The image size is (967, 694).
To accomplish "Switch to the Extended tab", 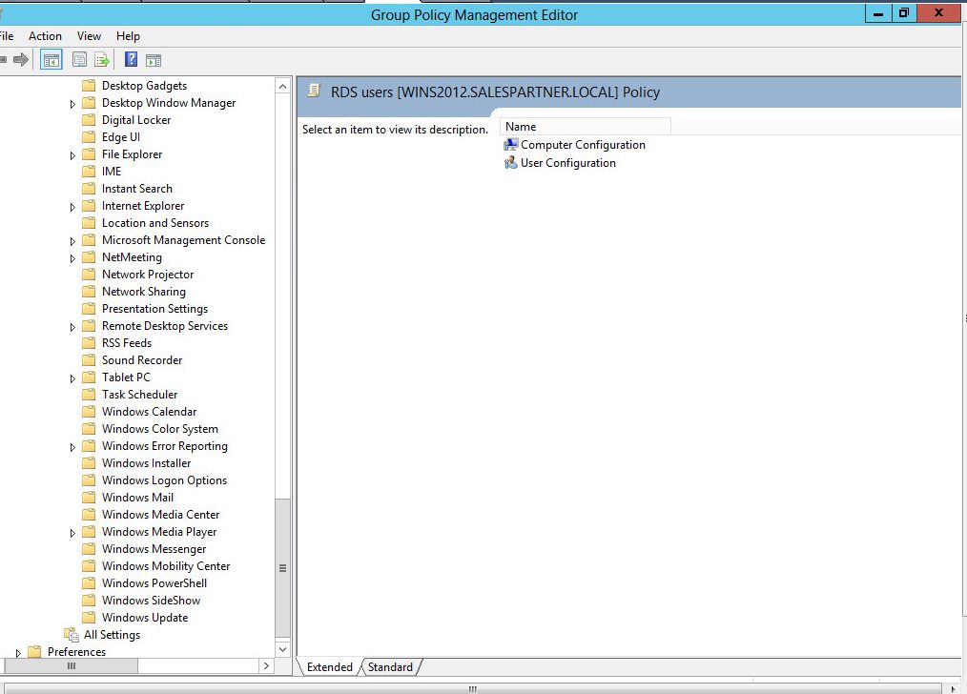I will [329, 667].
